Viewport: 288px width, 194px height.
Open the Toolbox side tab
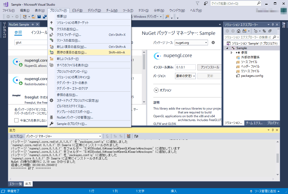4,30
